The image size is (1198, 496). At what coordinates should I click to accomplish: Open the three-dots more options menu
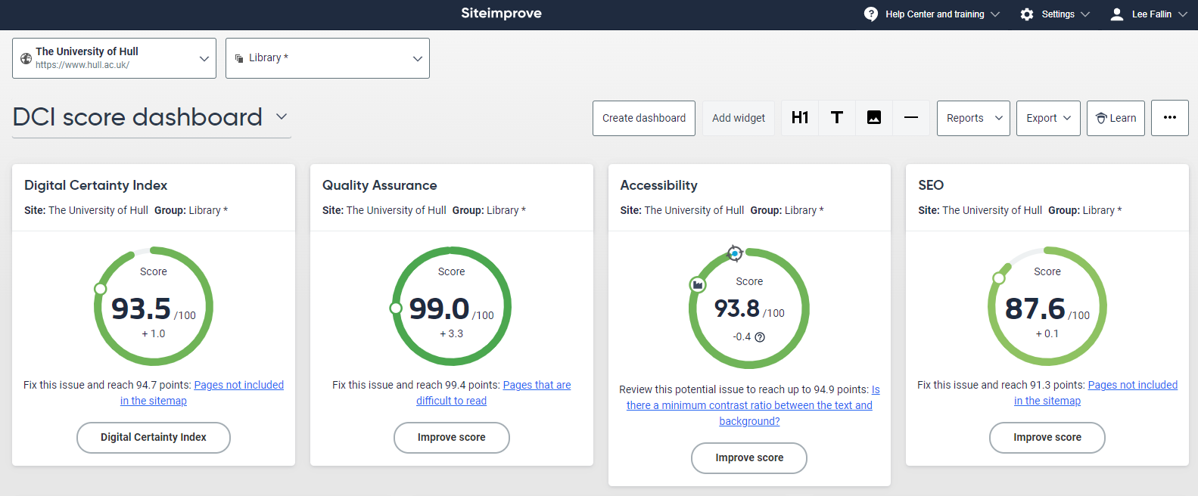coord(1169,118)
